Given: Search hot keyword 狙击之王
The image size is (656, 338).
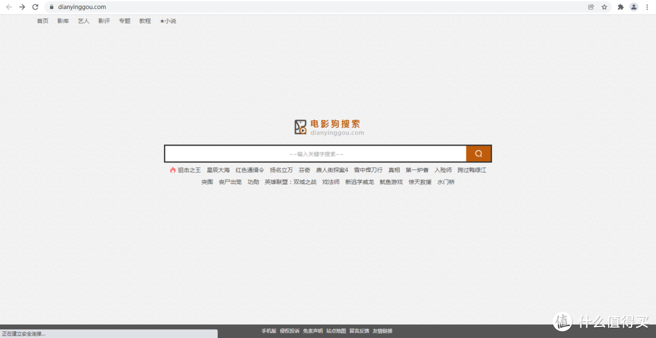Looking at the screenshot, I should tap(189, 170).
